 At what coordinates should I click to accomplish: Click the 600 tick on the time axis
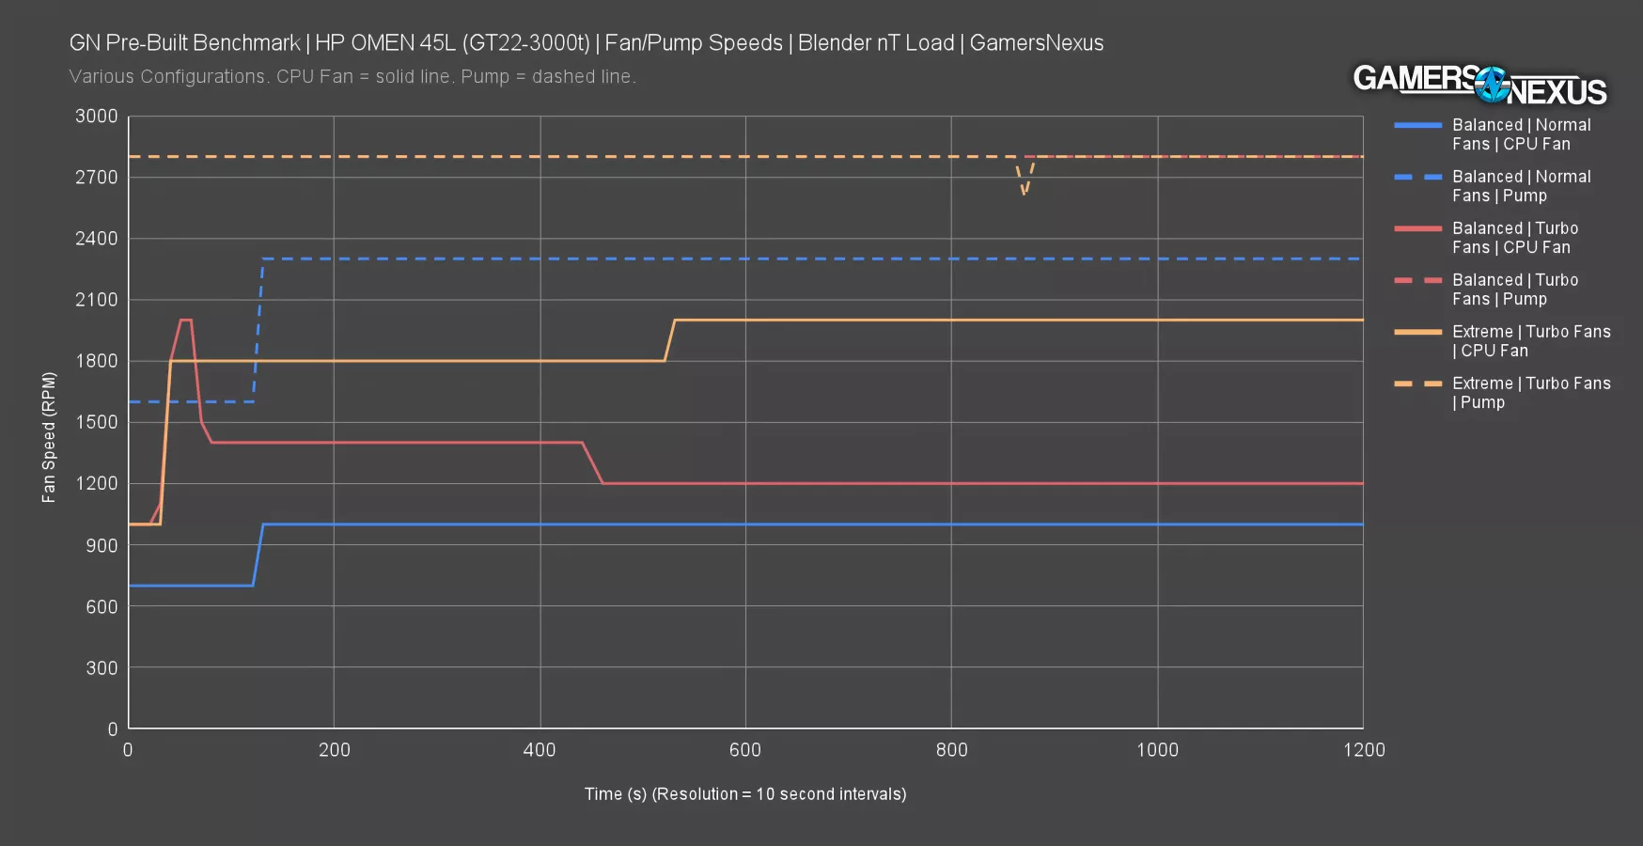tap(744, 750)
